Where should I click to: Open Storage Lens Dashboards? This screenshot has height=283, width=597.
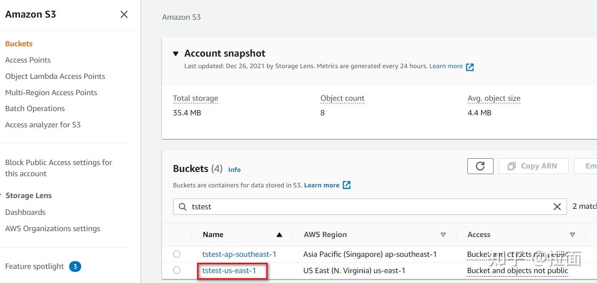pos(25,212)
